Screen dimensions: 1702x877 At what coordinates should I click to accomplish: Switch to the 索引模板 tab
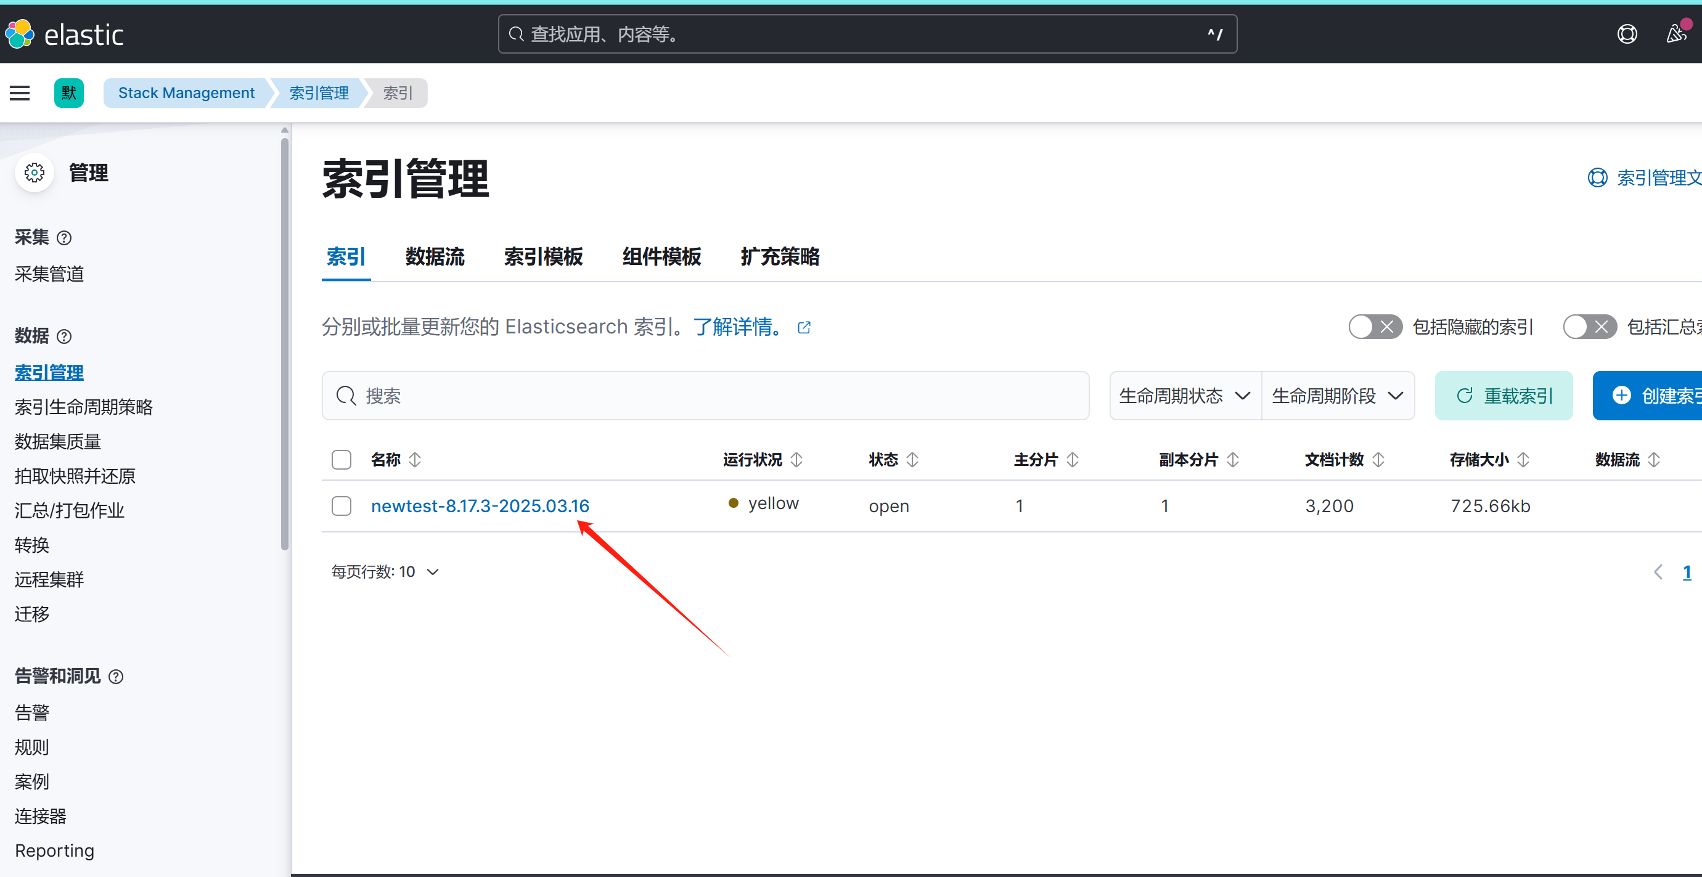(543, 257)
